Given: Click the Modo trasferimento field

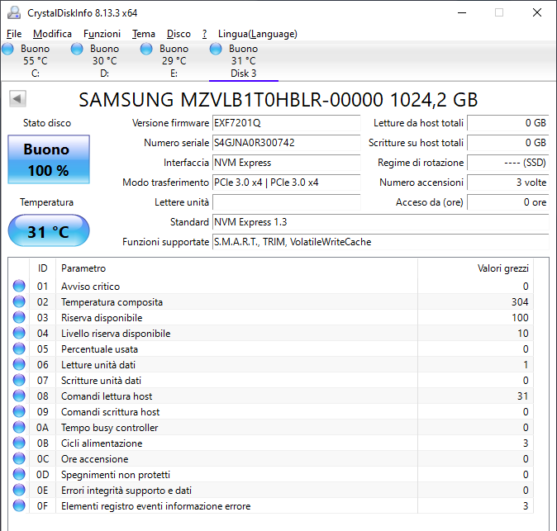Looking at the screenshot, I should [286, 183].
